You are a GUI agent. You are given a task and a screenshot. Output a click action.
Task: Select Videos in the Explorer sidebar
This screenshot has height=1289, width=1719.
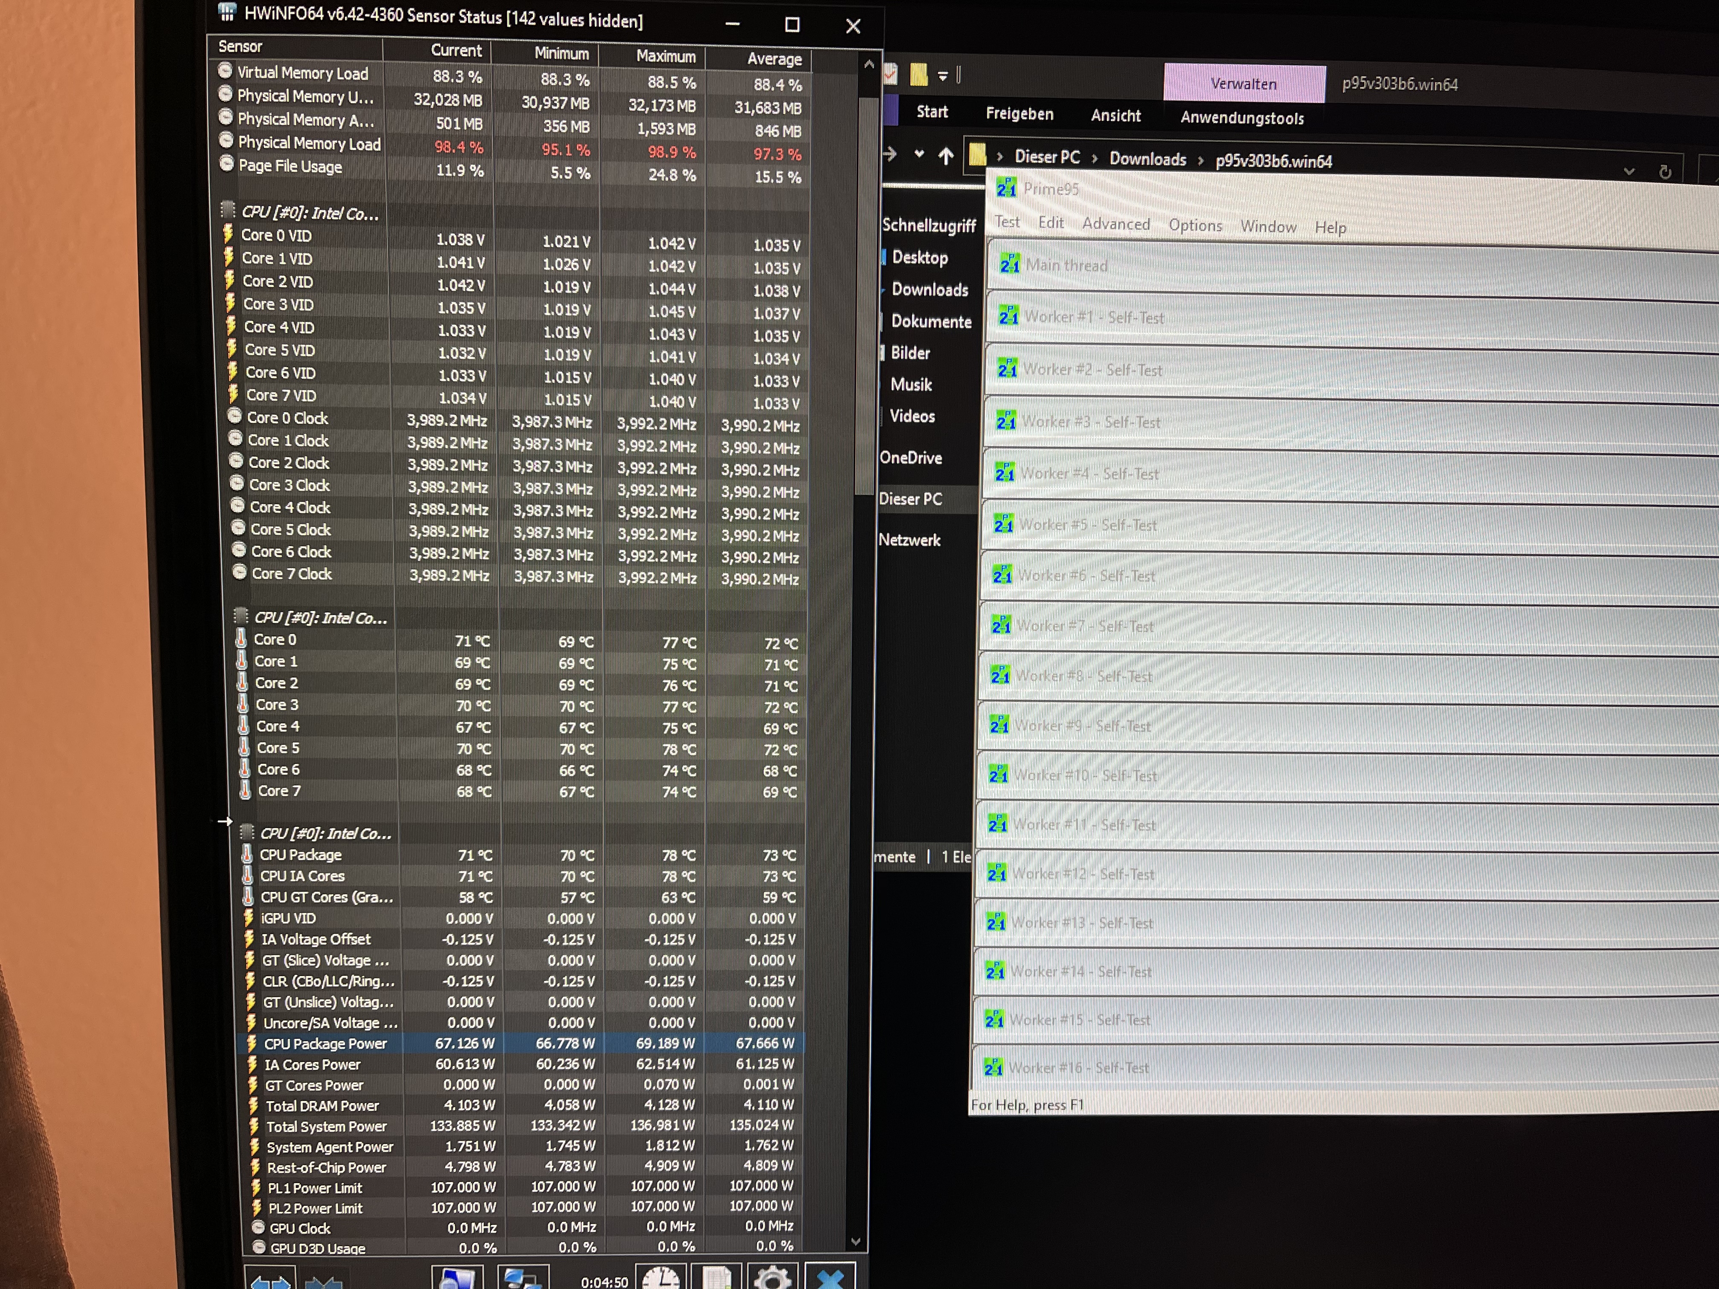[912, 416]
